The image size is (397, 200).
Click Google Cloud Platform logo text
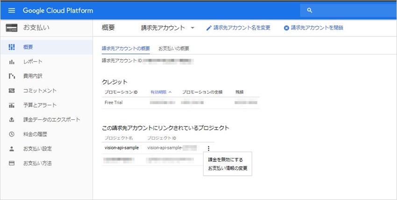[x=58, y=10]
